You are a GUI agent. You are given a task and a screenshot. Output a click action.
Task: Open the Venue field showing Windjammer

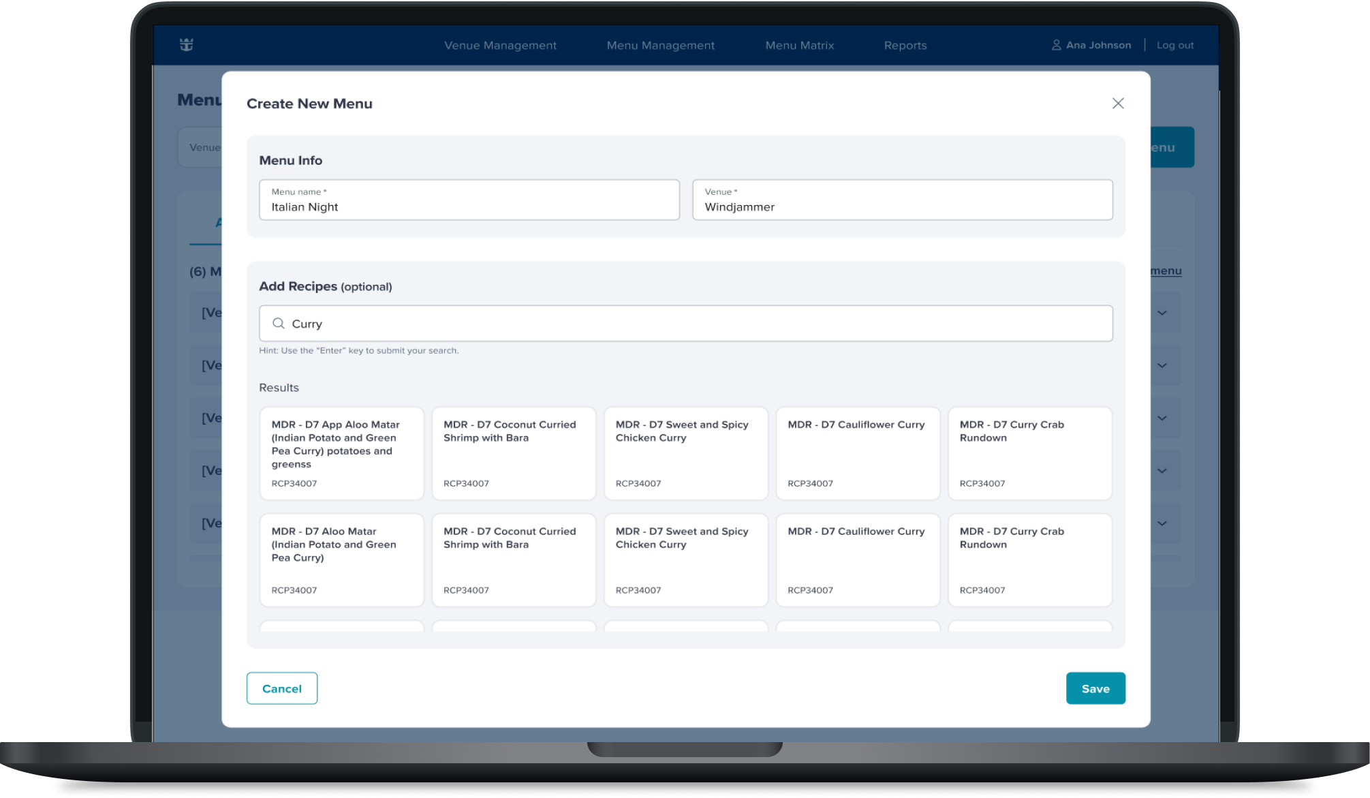pyautogui.click(x=902, y=200)
